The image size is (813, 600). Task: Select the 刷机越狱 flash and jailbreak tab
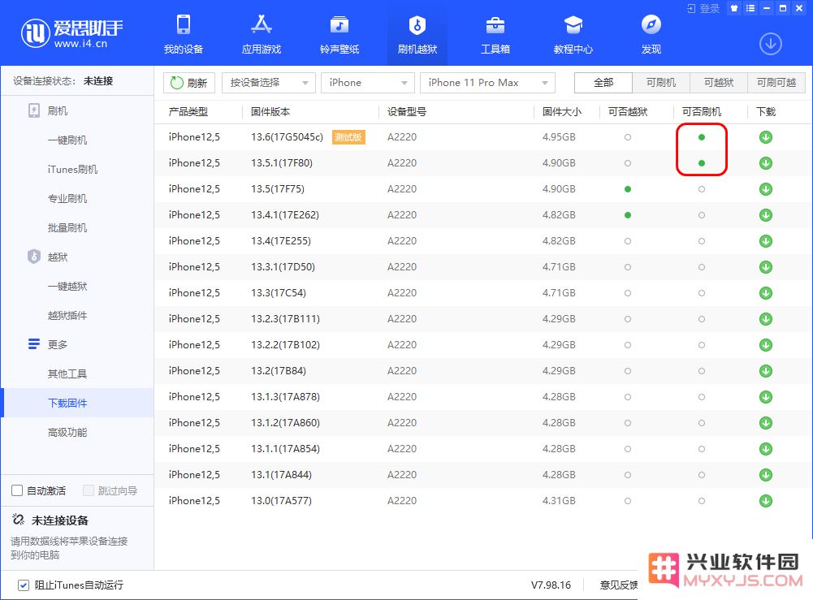[417, 35]
